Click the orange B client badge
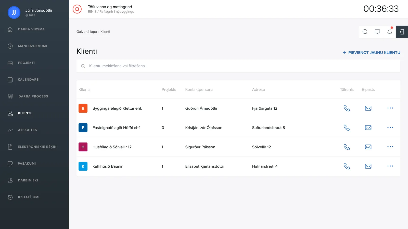 tap(83, 108)
